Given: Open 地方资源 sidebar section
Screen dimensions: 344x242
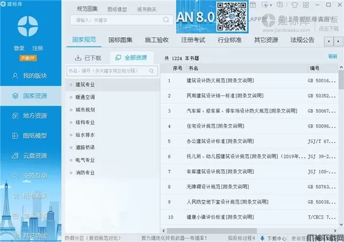Looking at the screenshot, I should 30,116.
